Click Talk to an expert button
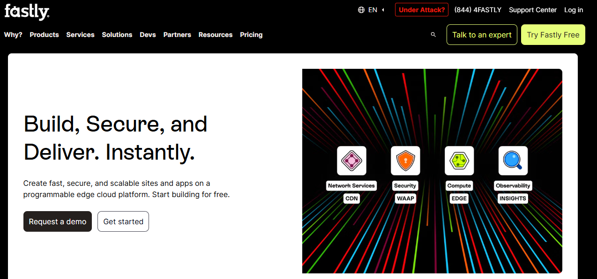The width and height of the screenshot is (597, 279). 482,35
